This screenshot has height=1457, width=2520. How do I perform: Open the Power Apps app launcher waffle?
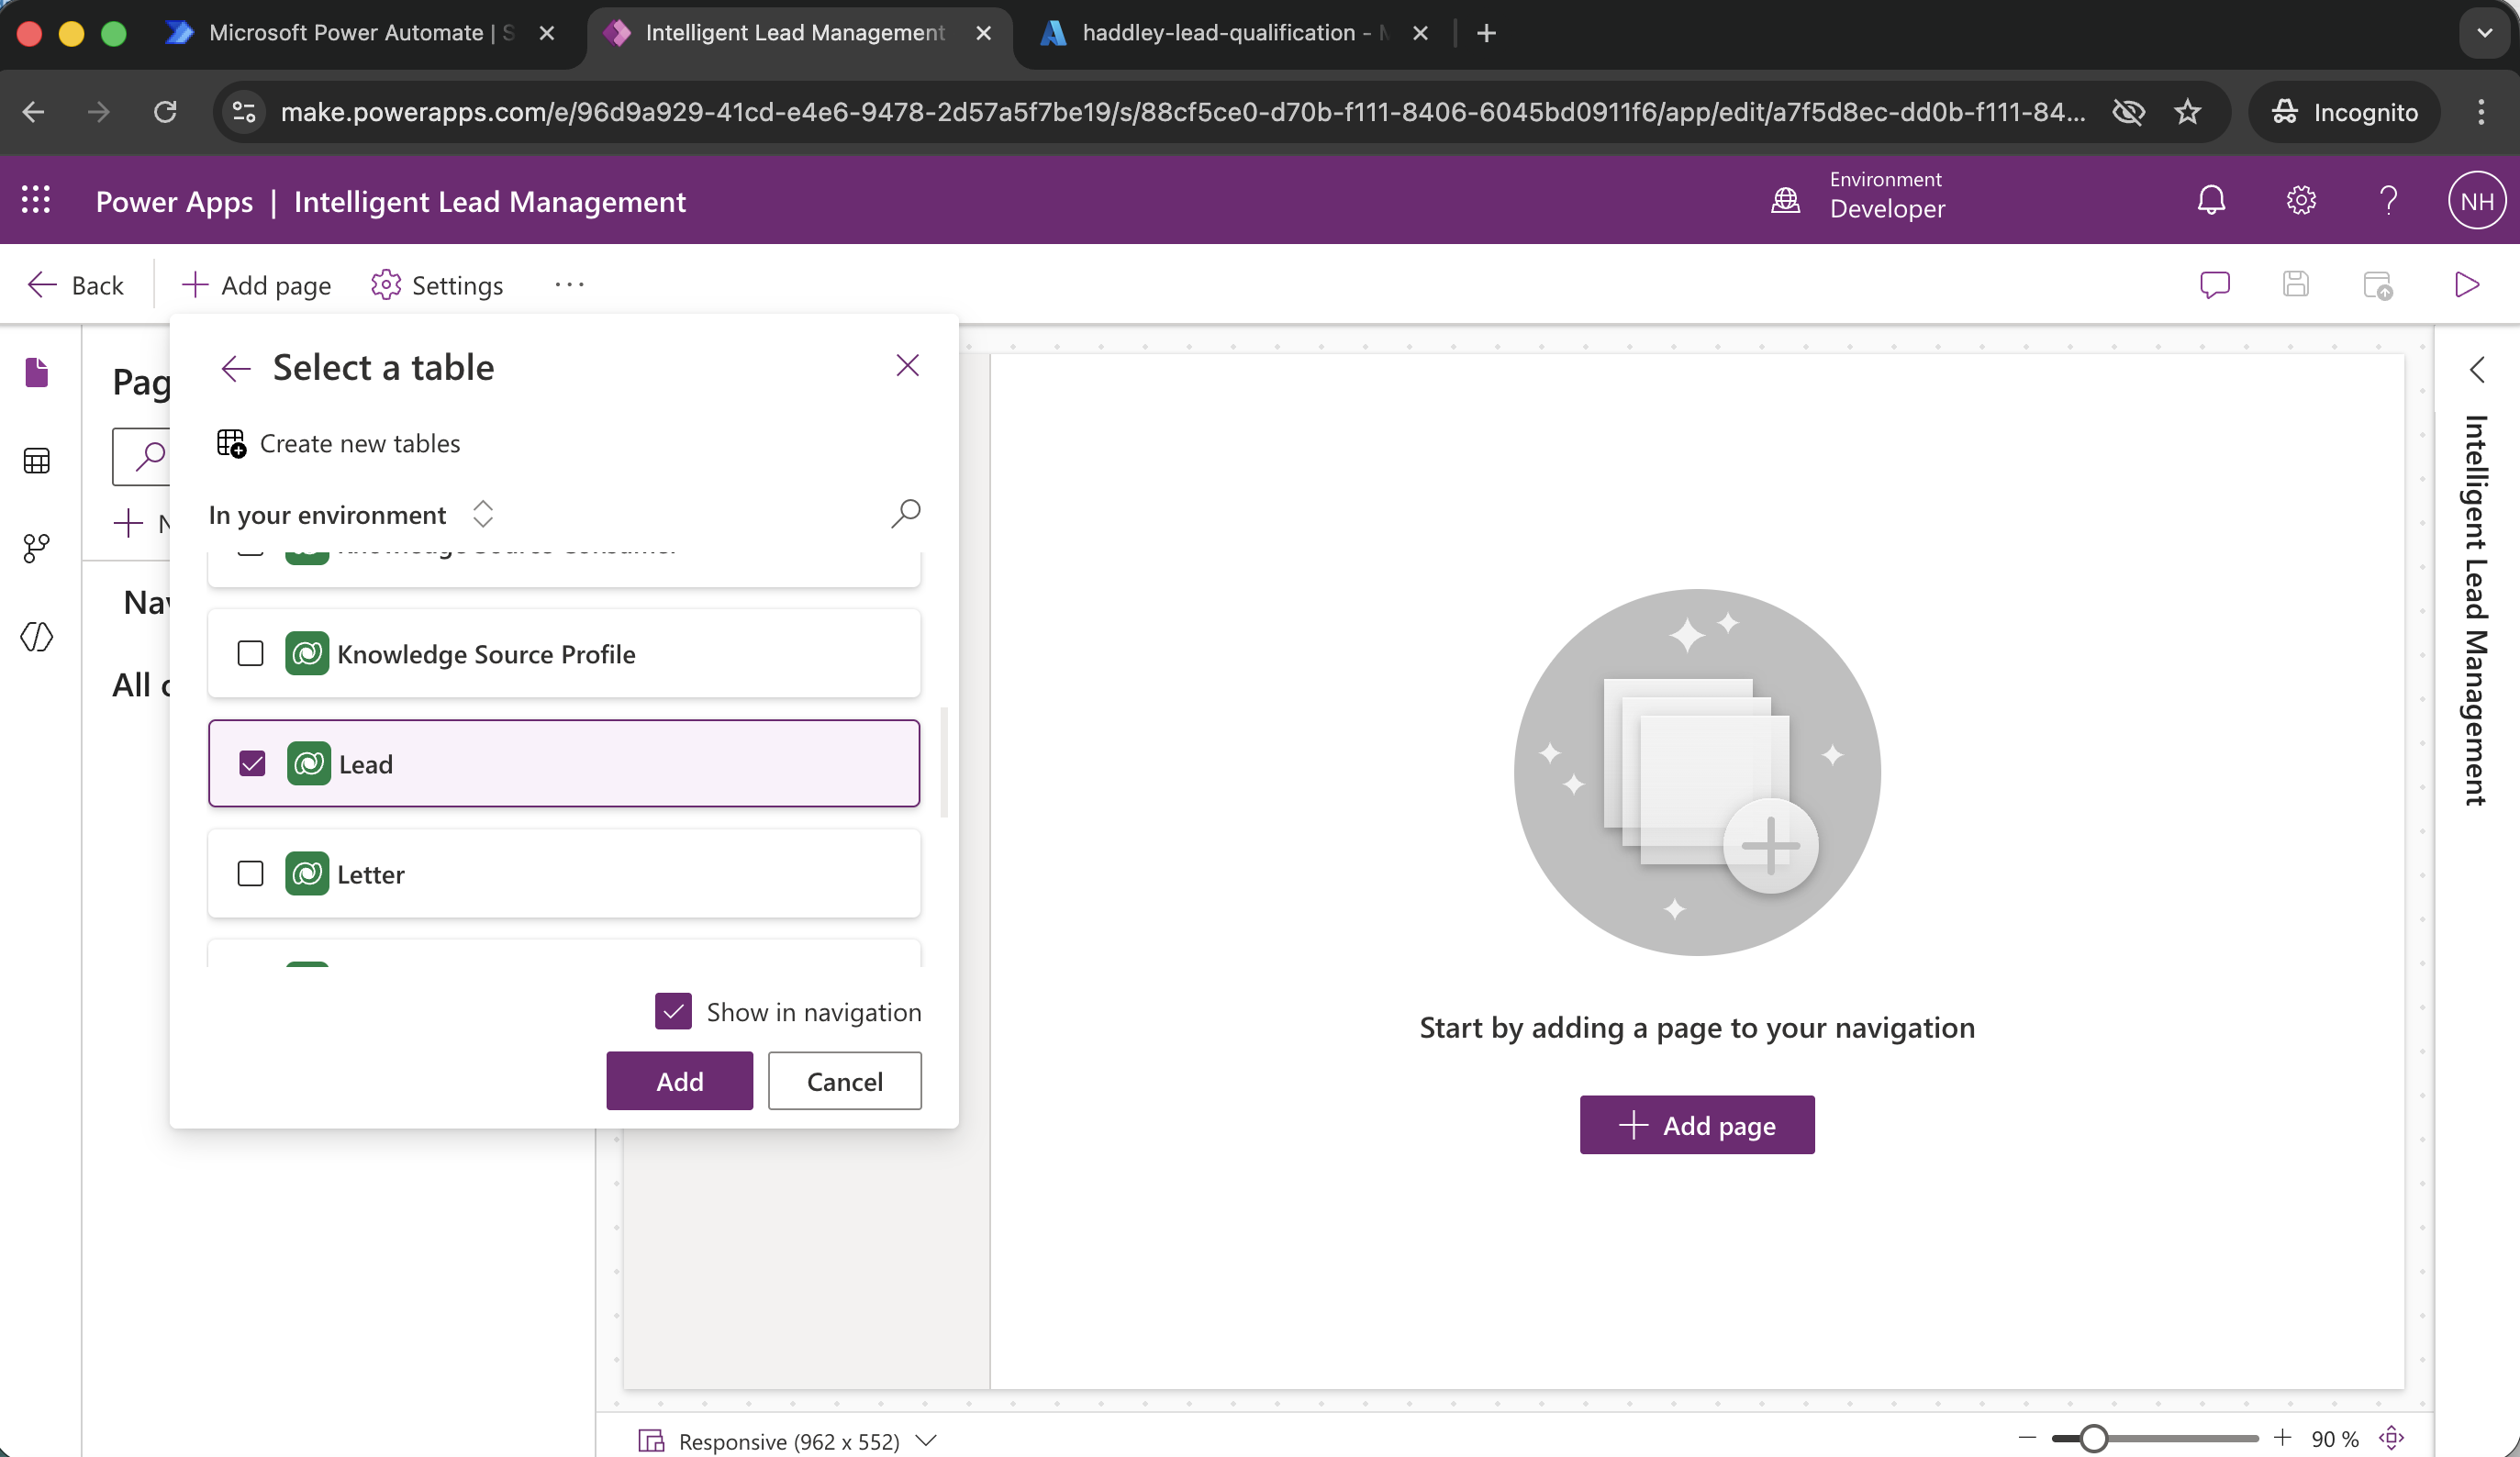pos(36,200)
